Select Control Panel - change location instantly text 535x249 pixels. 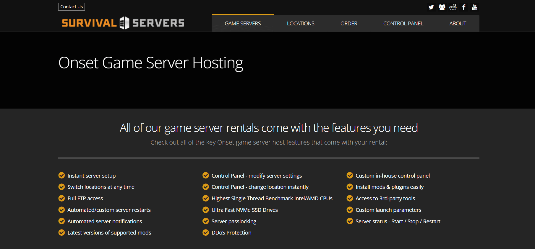click(260, 187)
